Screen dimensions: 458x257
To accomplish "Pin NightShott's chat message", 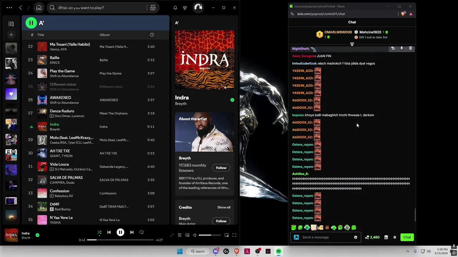I will (401, 48).
